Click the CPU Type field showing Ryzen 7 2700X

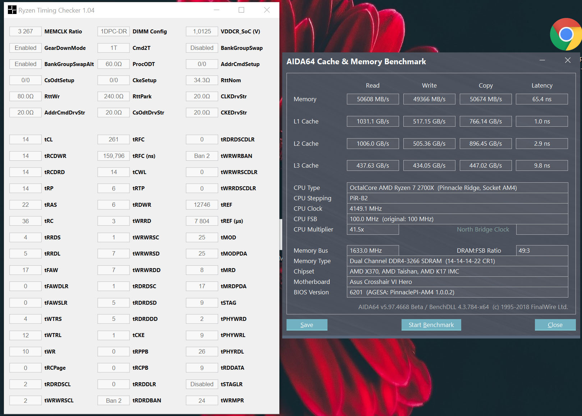click(x=457, y=188)
